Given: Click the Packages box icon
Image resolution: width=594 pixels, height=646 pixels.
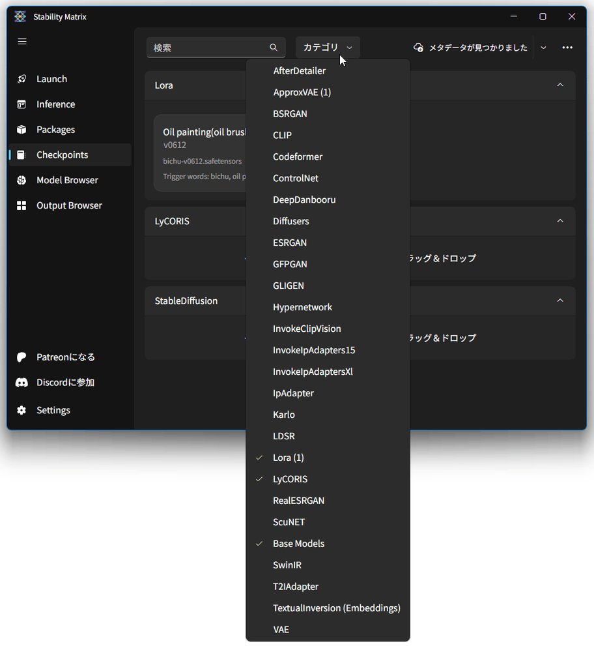Looking at the screenshot, I should [21, 130].
